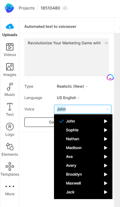This screenshot has width=120, height=207.
Task: Click the cloud sync status icon
Action: tap(65, 8)
